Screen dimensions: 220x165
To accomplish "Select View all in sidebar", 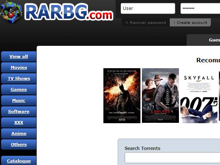I will click(x=19, y=56).
